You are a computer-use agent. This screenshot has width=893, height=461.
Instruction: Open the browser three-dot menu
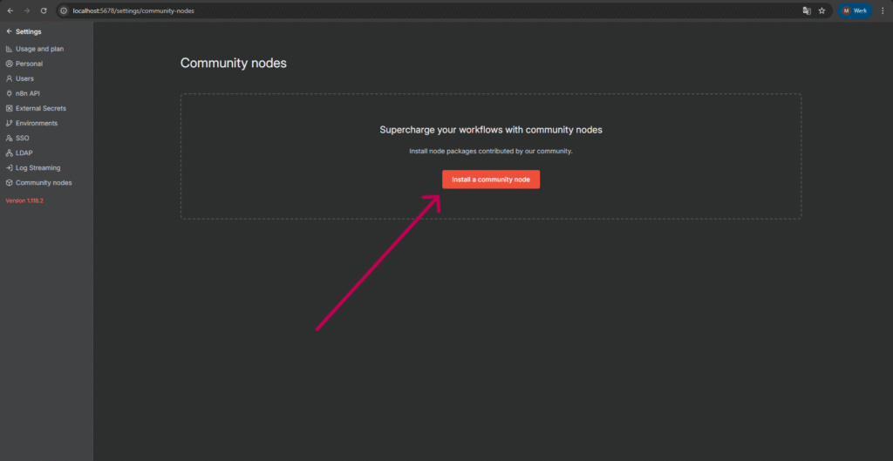pyautogui.click(x=883, y=10)
